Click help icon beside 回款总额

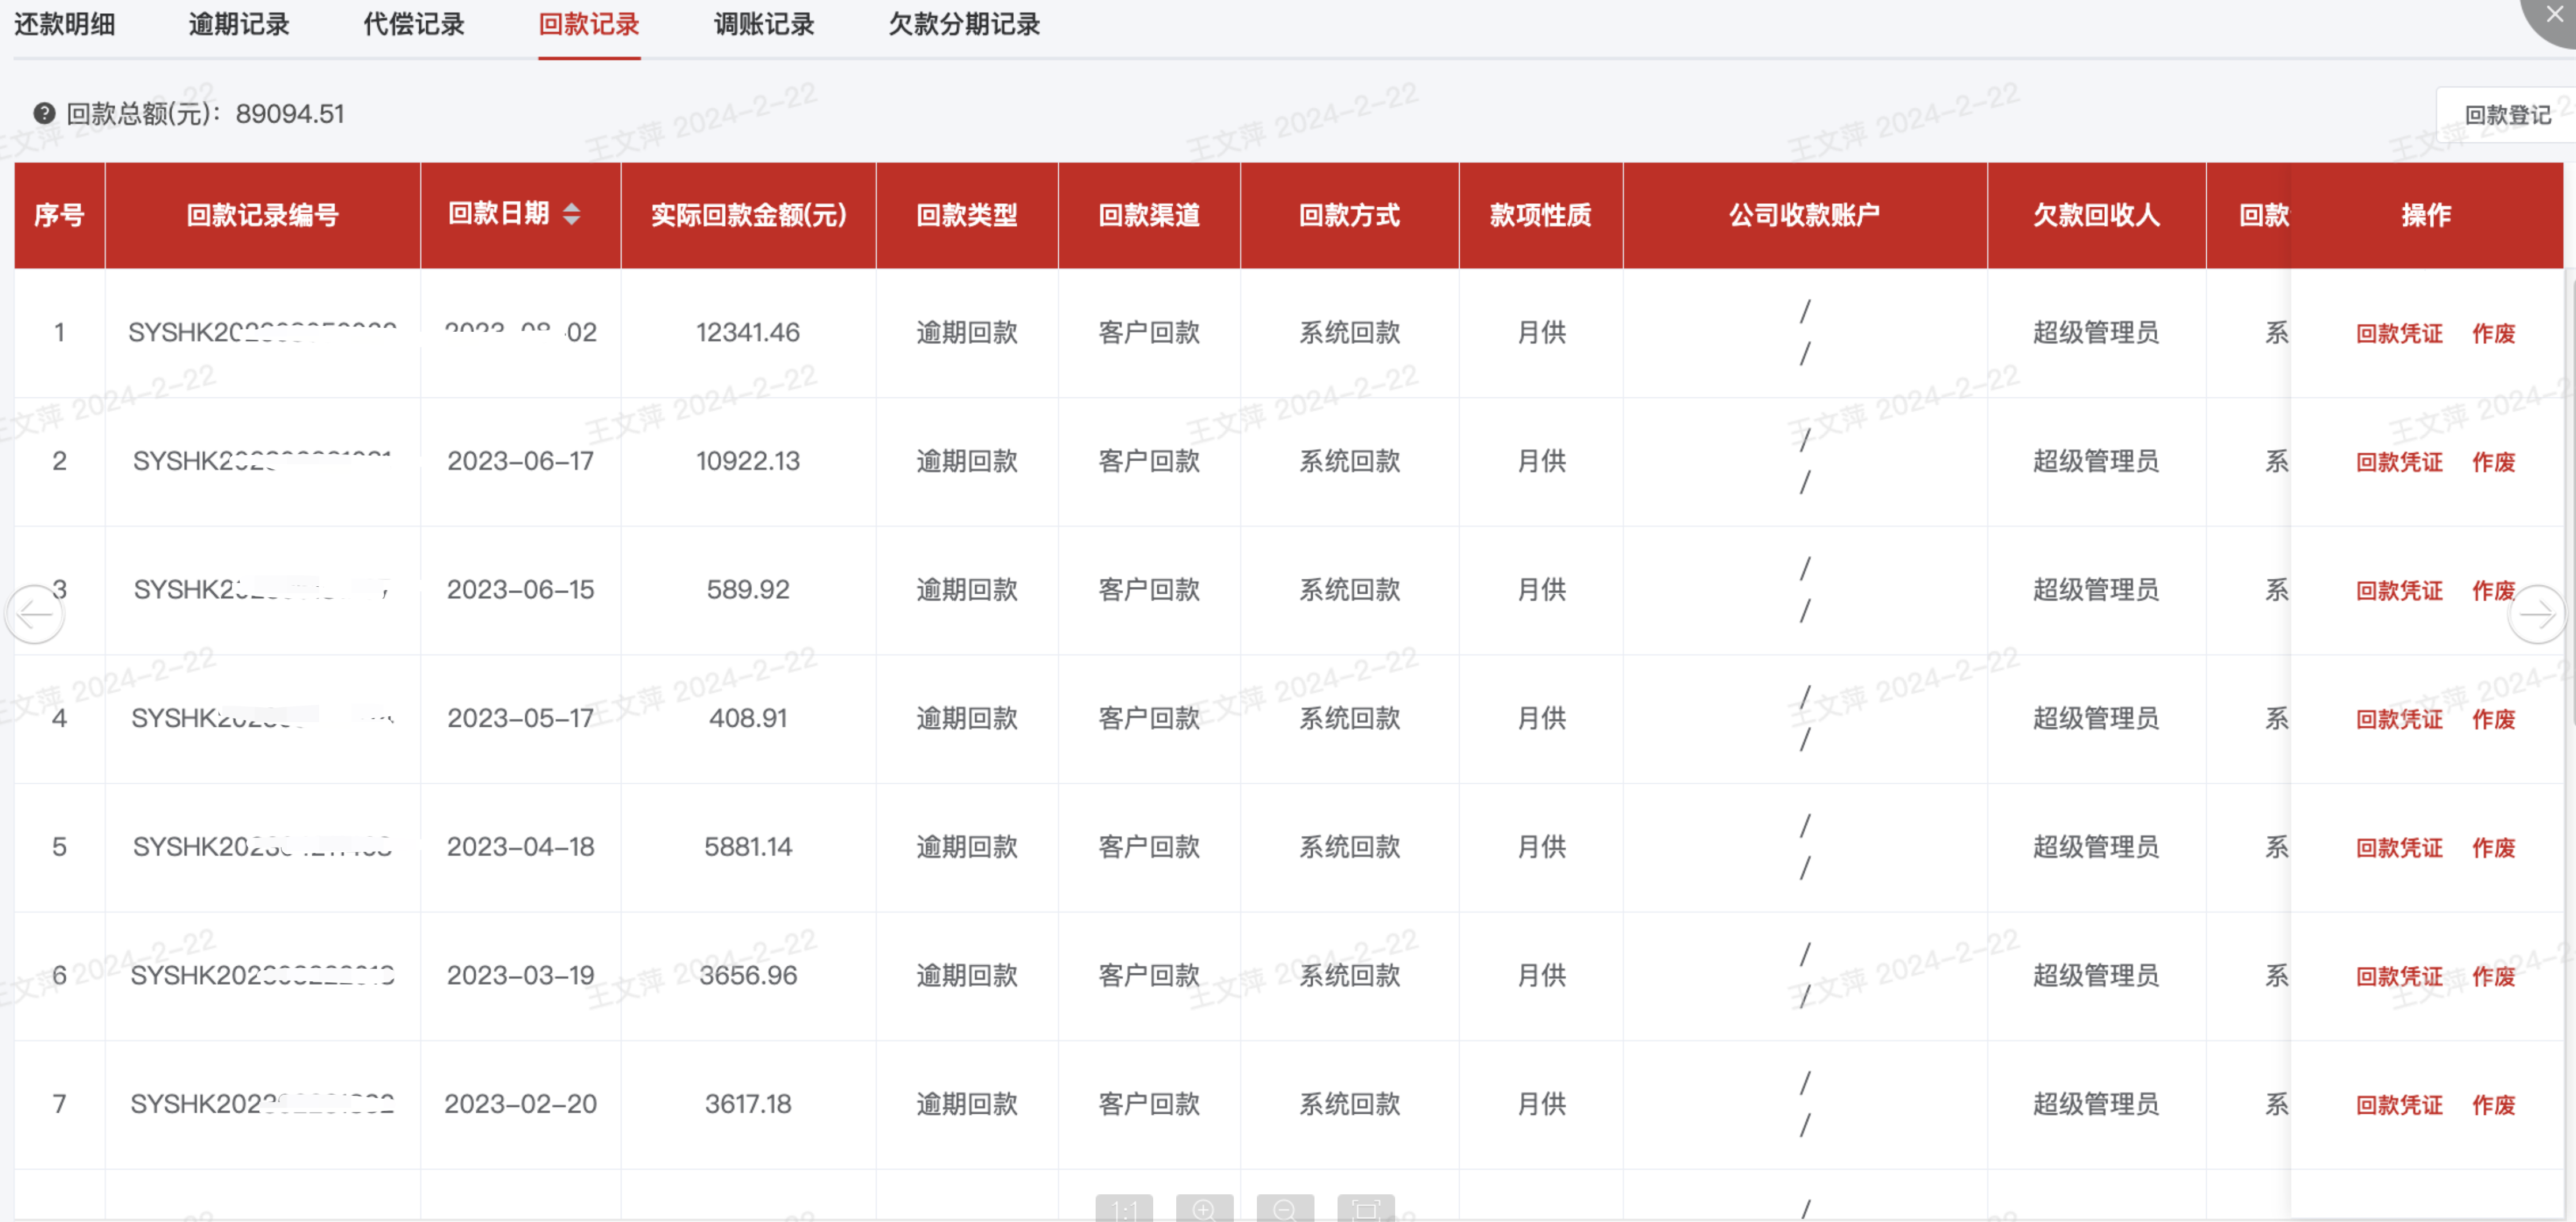pos(44,113)
